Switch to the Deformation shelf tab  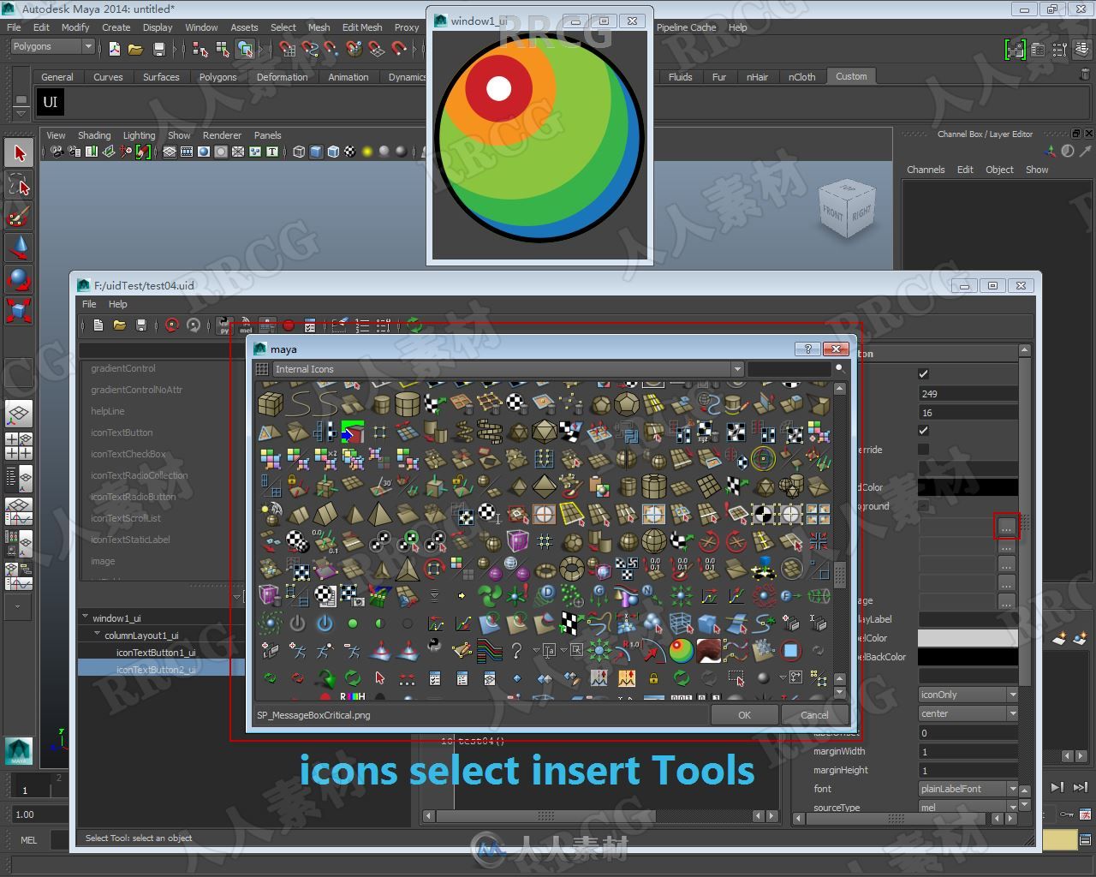tap(282, 77)
